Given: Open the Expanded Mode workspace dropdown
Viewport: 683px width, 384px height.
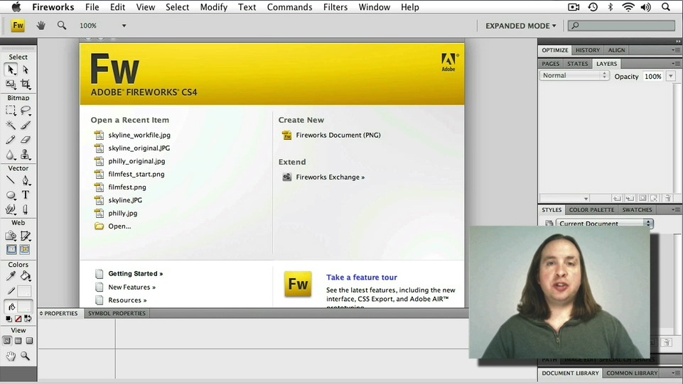Looking at the screenshot, I should (x=520, y=26).
